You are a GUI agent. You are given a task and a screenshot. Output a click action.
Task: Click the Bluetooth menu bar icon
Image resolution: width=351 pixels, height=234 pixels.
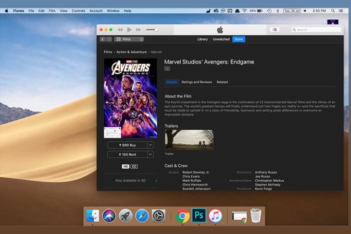pyautogui.click(x=278, y=11)
